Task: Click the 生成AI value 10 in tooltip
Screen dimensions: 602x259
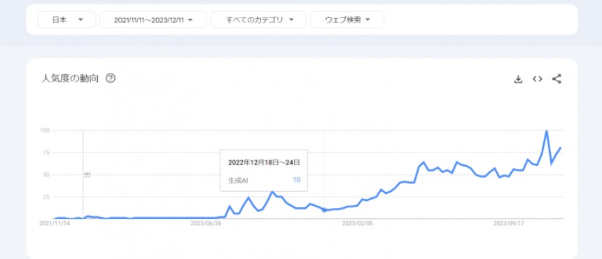Action: tap(296, 180)
